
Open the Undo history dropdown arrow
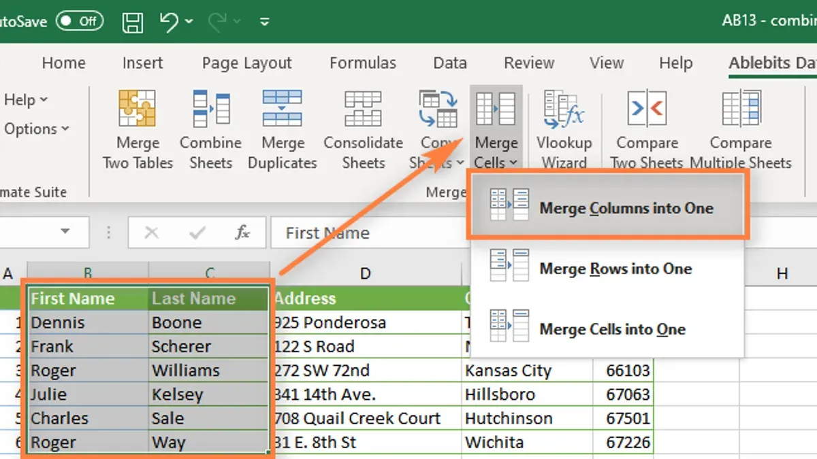click(189, 22)
